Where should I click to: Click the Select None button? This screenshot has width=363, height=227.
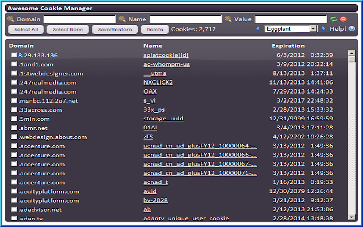(67, 30)
